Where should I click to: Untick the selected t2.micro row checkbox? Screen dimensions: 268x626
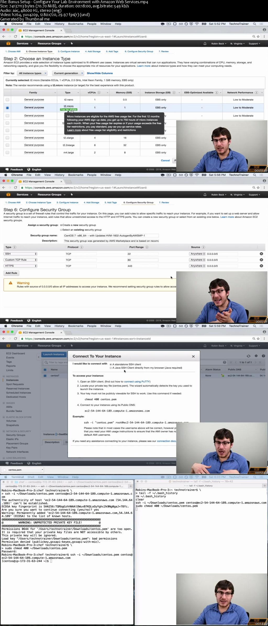[7, 108]
